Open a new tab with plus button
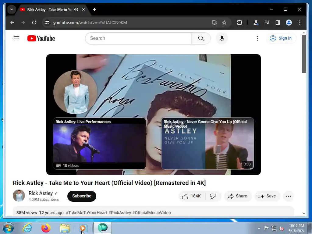The image size is (312, 234). click(x=94, y=9)
